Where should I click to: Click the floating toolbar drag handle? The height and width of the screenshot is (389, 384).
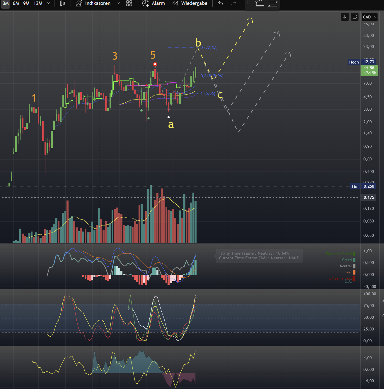point(249,4)
